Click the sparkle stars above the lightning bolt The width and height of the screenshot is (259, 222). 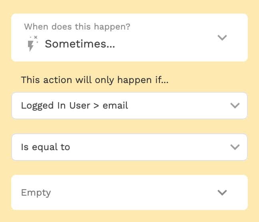click(x=34, y=38)
